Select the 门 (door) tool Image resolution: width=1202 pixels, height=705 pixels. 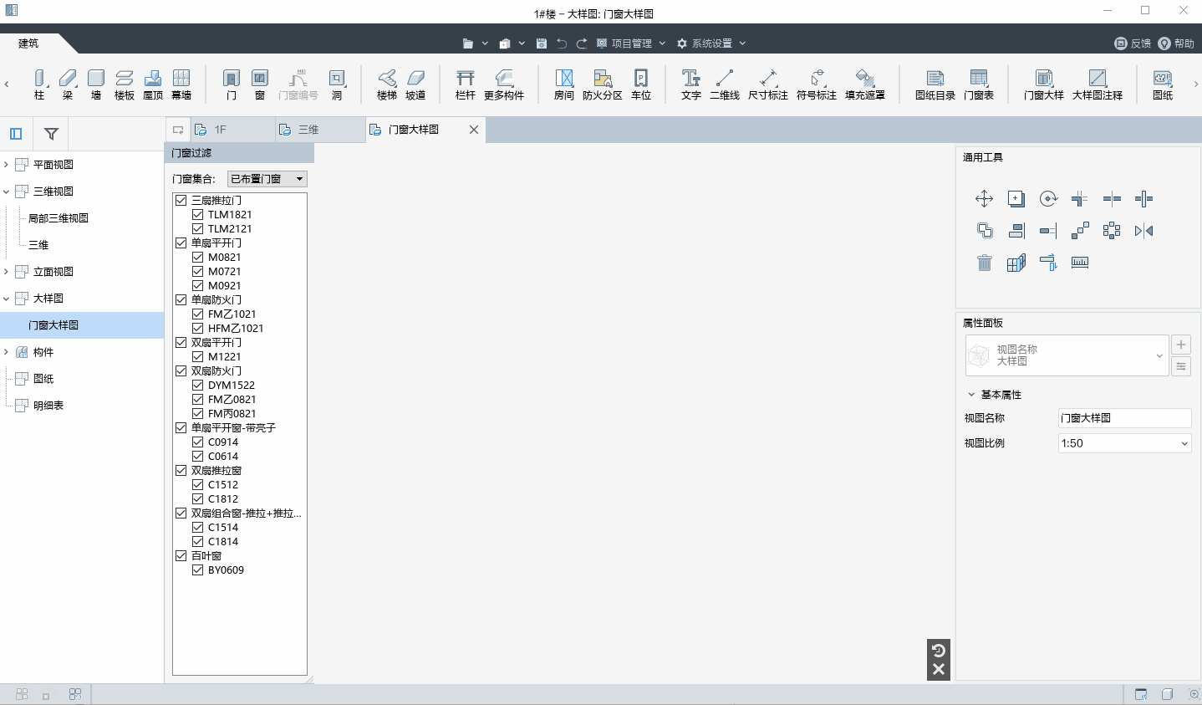point(232,84)
